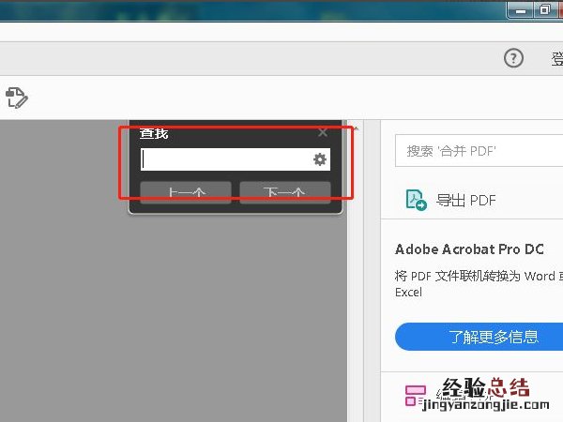This screenshot has width=563, height=422.
Task: Minimize the Acrobat window
Action: 520,10
